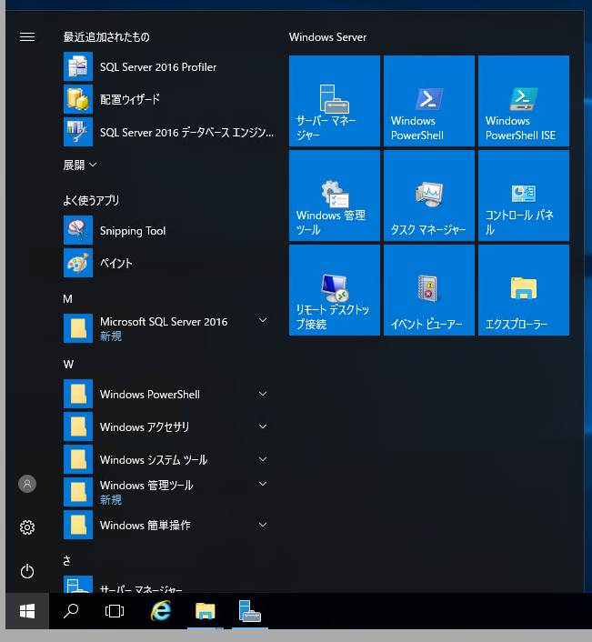Open File Explorer from taskbar

click(x=206, y=611)
